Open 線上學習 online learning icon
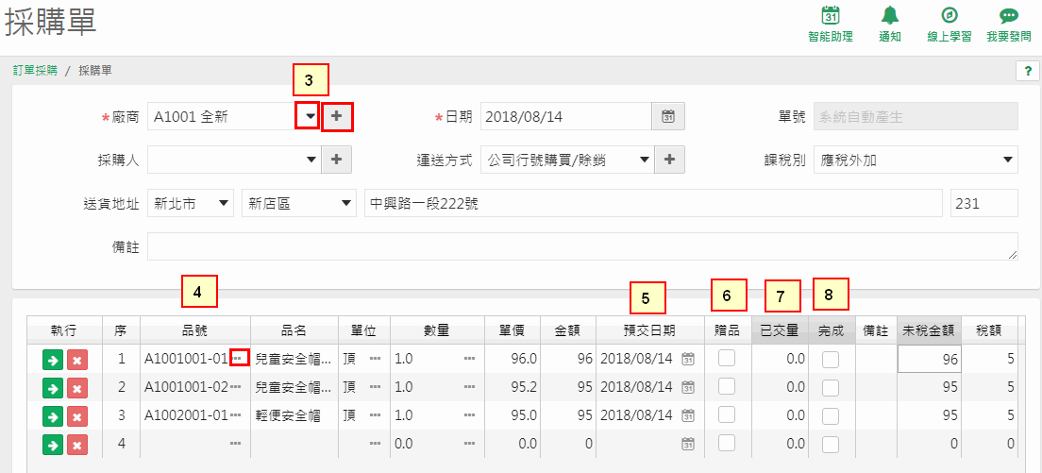Screen dimensions: 1042x473 click(949, 25)
